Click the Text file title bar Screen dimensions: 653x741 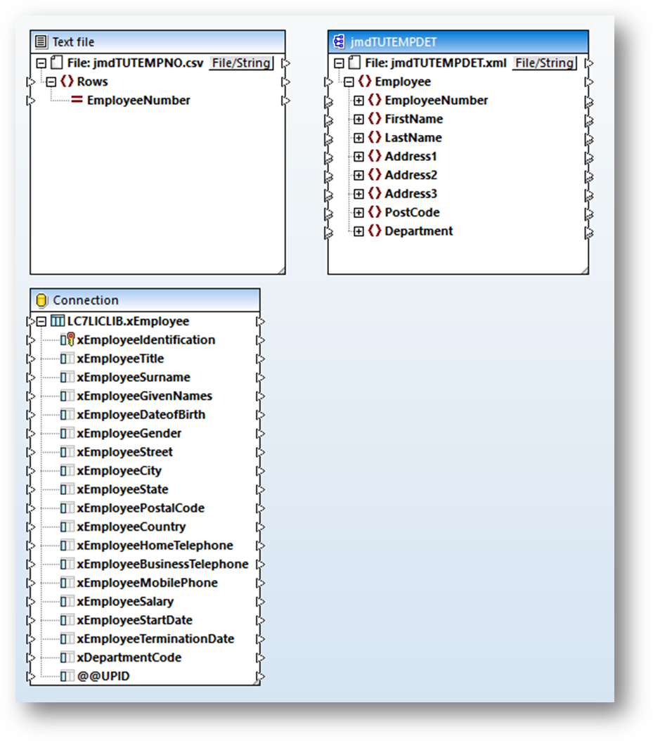point(158,42)
